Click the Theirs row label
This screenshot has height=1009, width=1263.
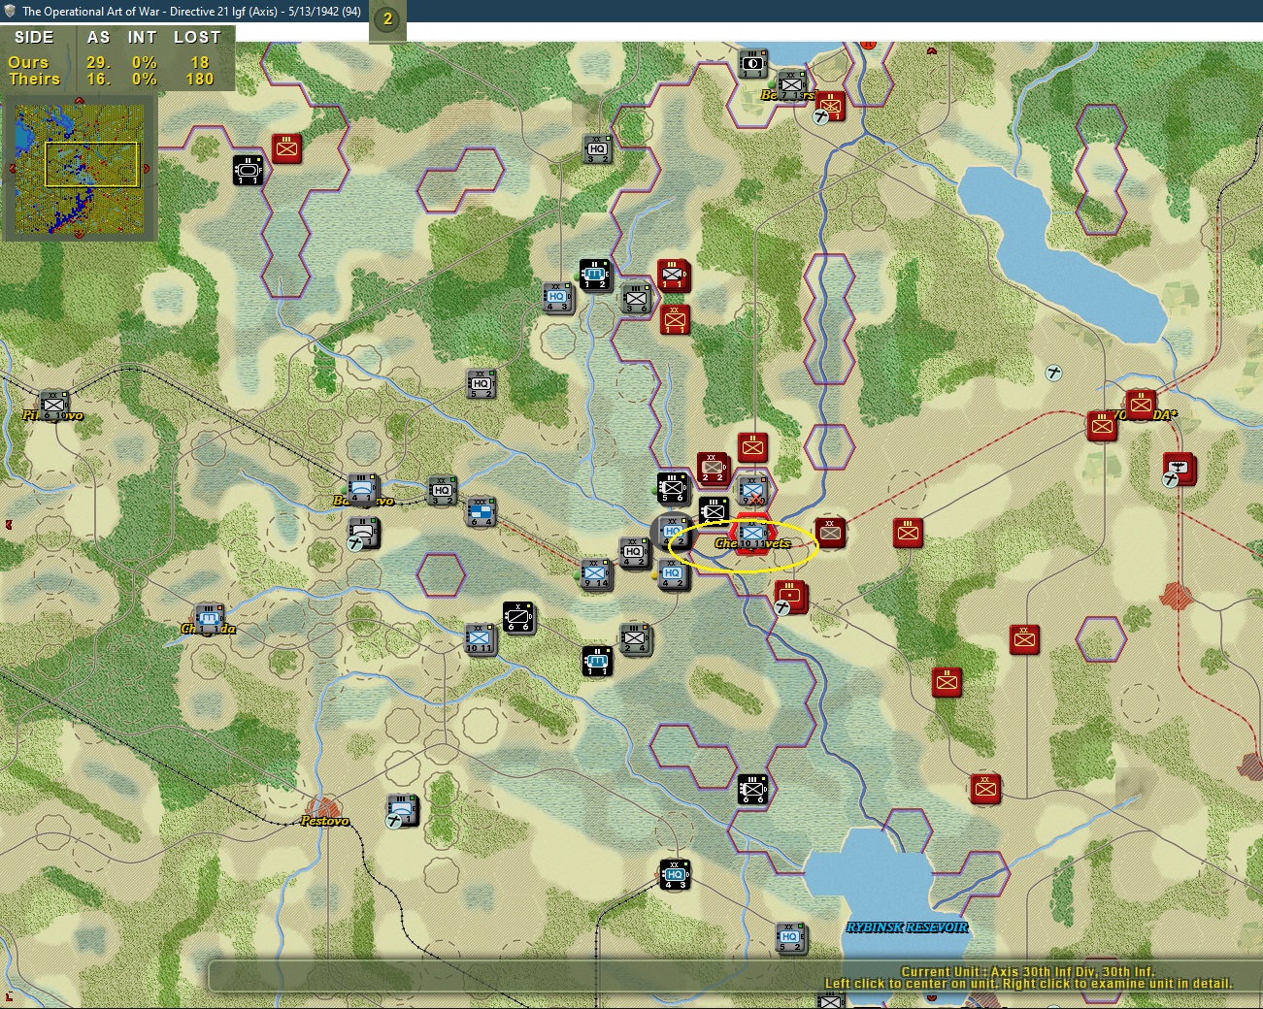coord(35,80)
